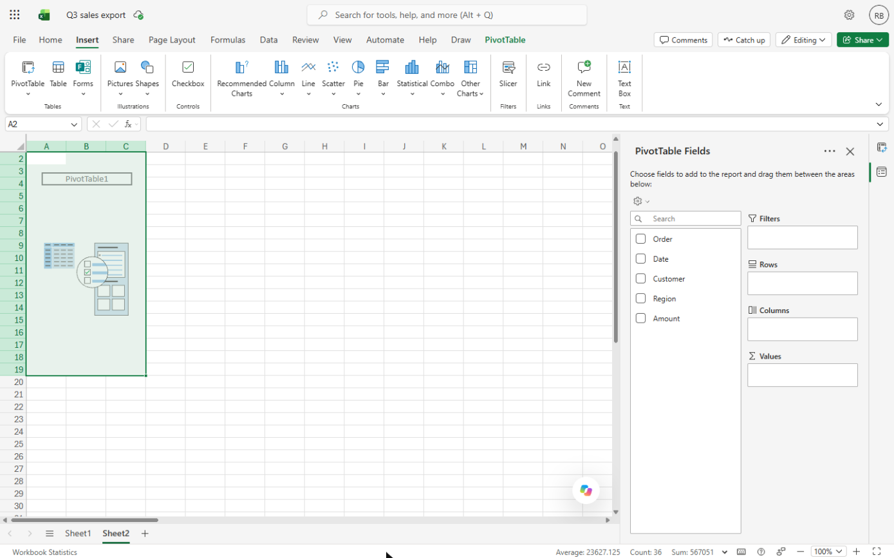This screenshot has height=558, width=894.
Task: Insert a Scatter chart
Action: (333, 77)
